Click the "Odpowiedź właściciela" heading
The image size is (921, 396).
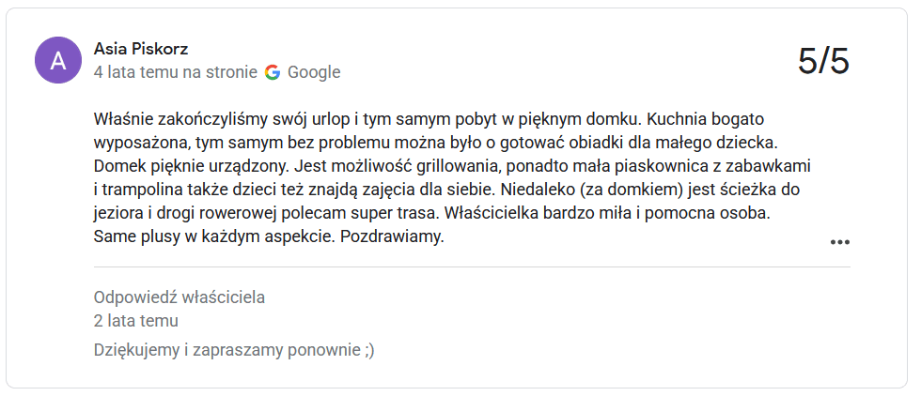coord(180,297)
